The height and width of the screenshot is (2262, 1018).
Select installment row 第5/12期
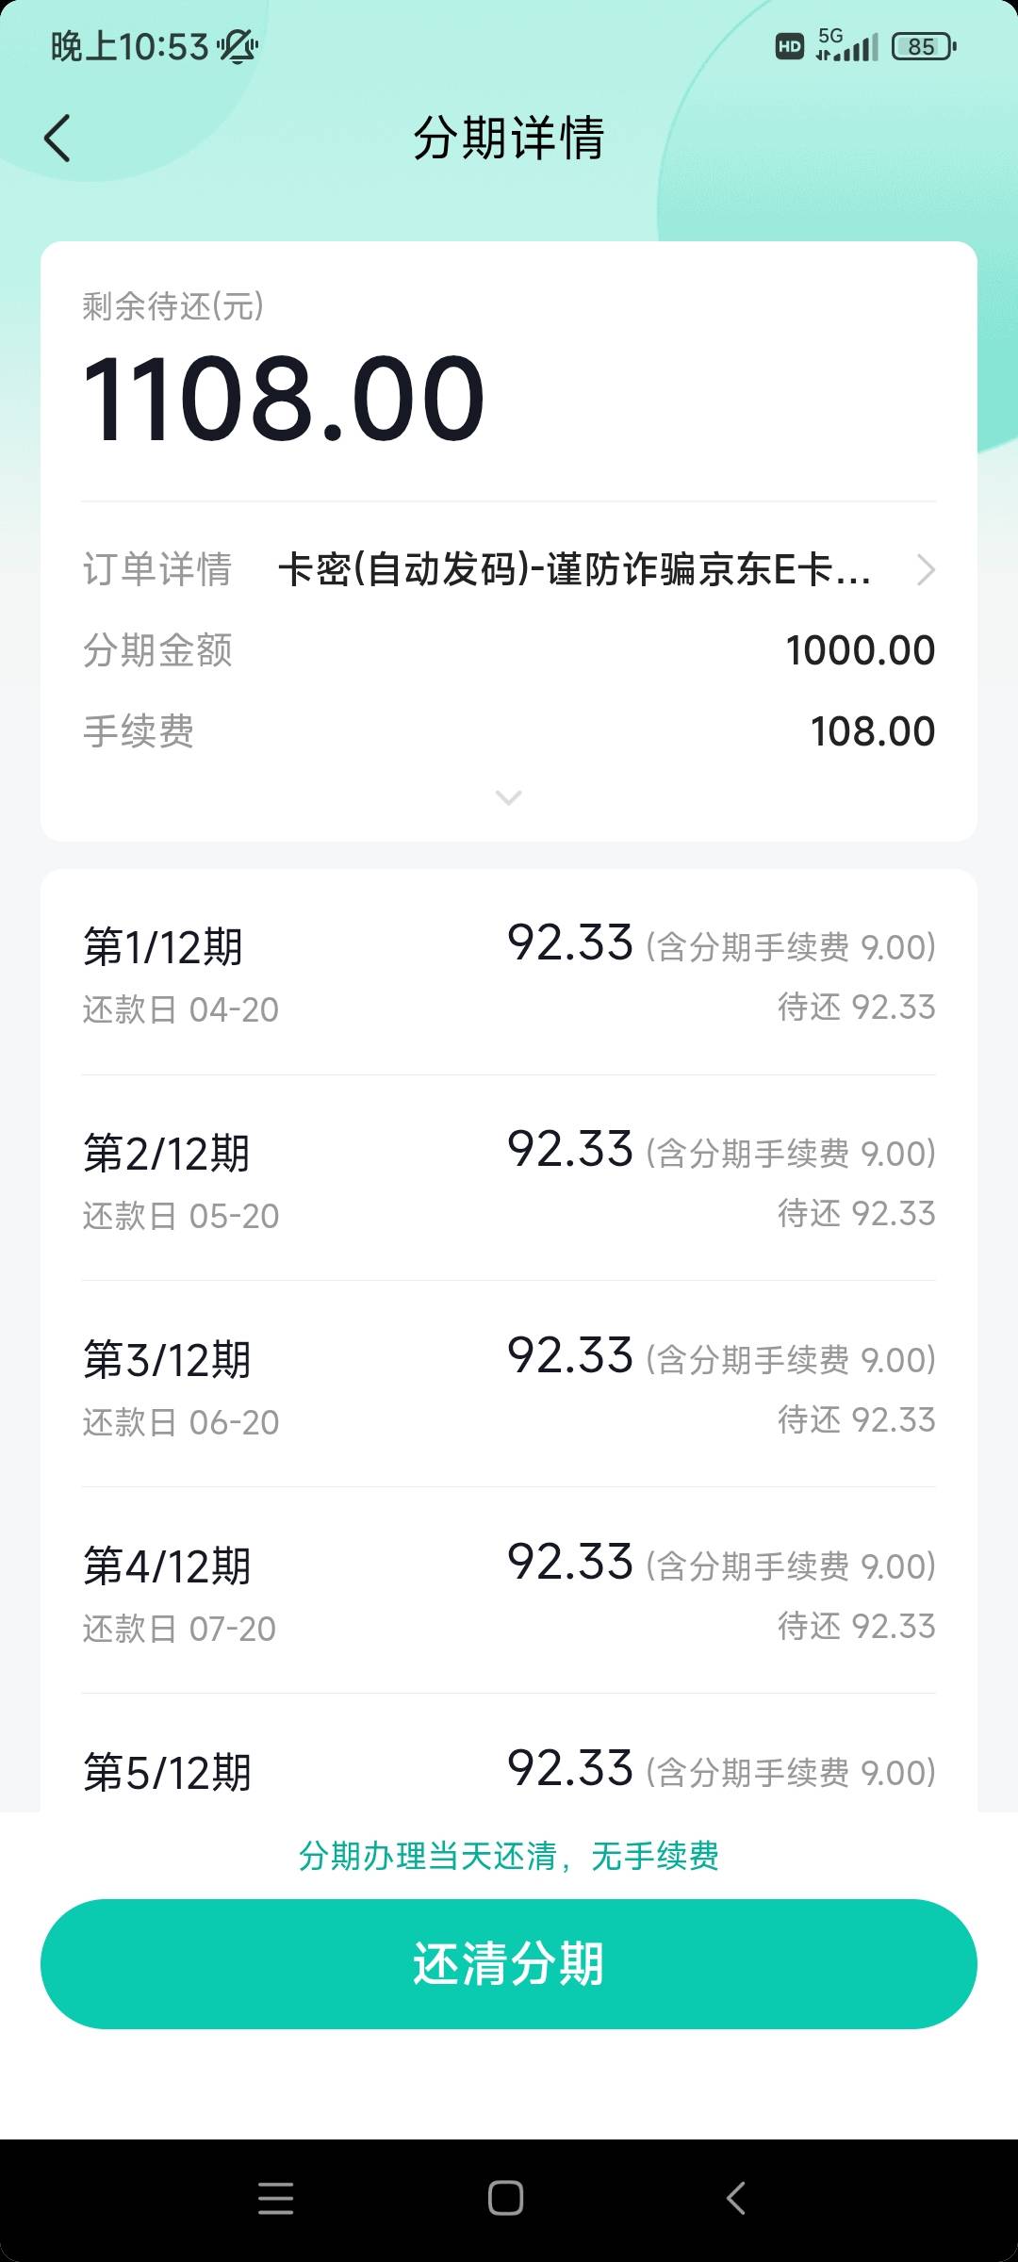click(509, 1770)
